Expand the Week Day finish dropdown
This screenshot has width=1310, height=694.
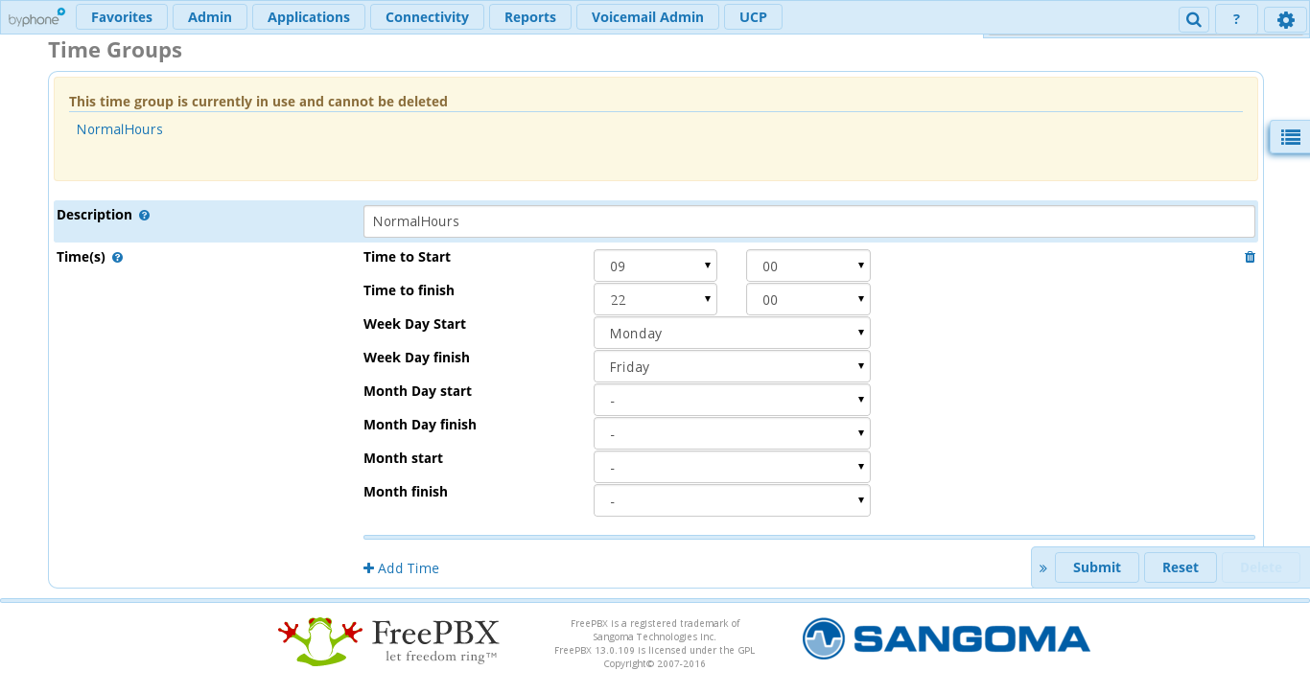[732, 367]
